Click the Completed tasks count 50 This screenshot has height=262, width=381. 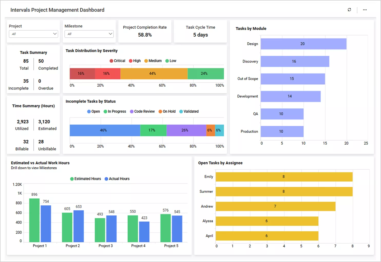41,61
